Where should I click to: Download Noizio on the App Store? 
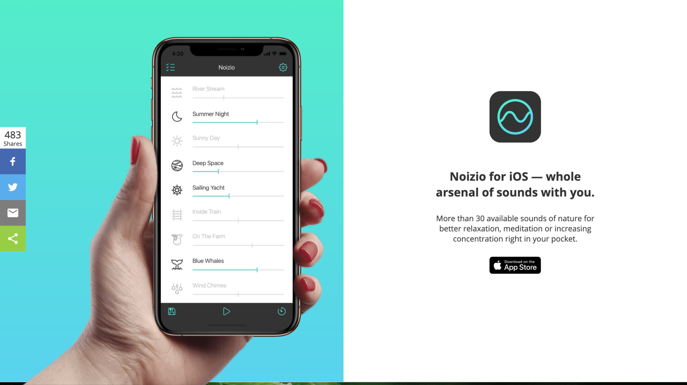515,265
